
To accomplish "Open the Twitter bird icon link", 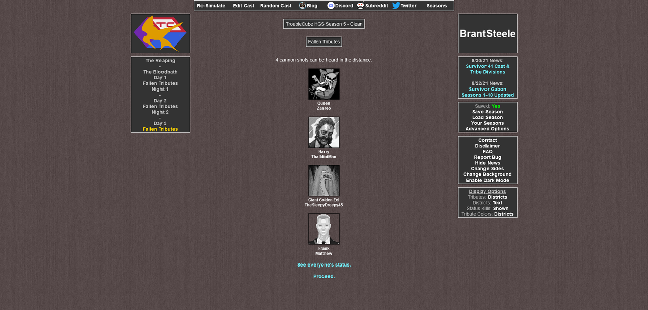I will pos(396,6).
